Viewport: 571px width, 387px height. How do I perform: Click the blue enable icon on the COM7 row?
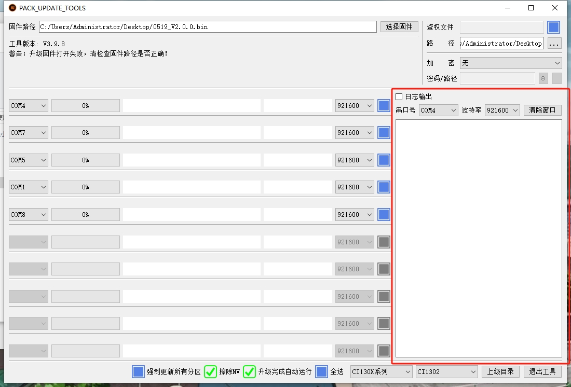click(x=383, y=132)
